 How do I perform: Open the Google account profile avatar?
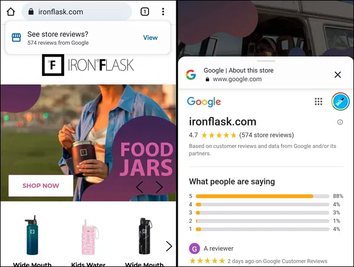[340, 101]
